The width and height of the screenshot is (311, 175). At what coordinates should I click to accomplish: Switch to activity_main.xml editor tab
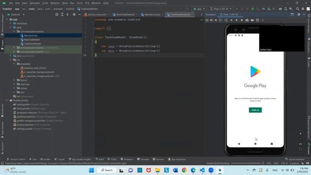97,15
